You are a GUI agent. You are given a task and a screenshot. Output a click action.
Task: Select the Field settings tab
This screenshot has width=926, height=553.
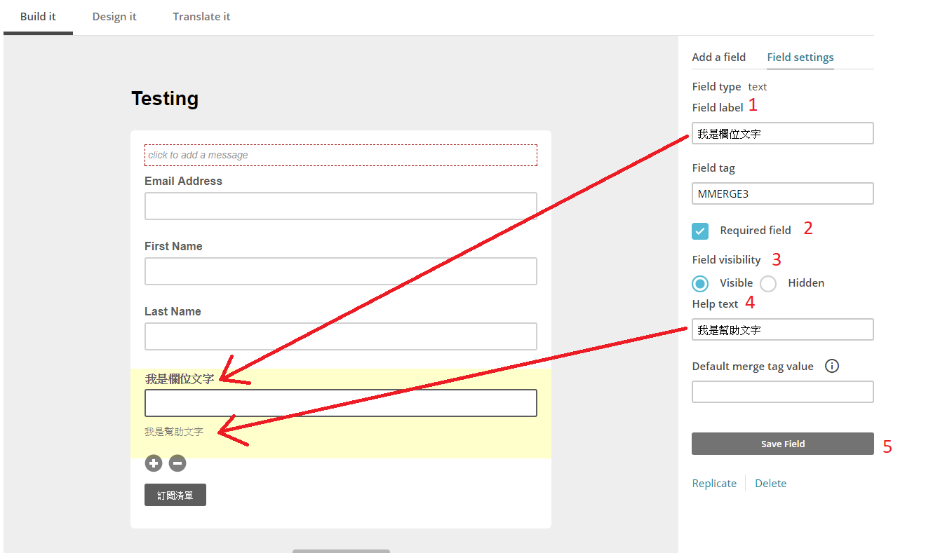point(800,57)
